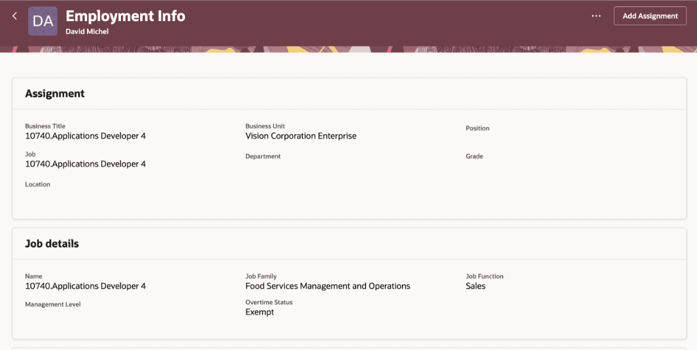697x350 pixels.
Task: Click the Name value in Job details
Action: tap(85, 286)
